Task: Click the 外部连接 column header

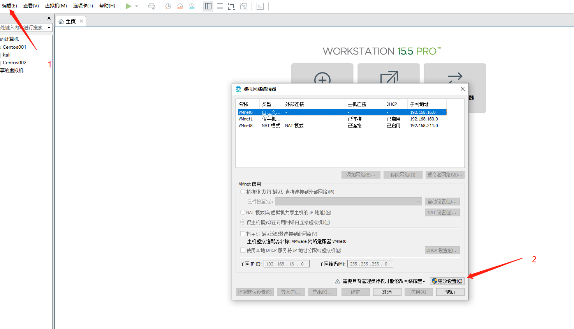Action: coord(314,104)
